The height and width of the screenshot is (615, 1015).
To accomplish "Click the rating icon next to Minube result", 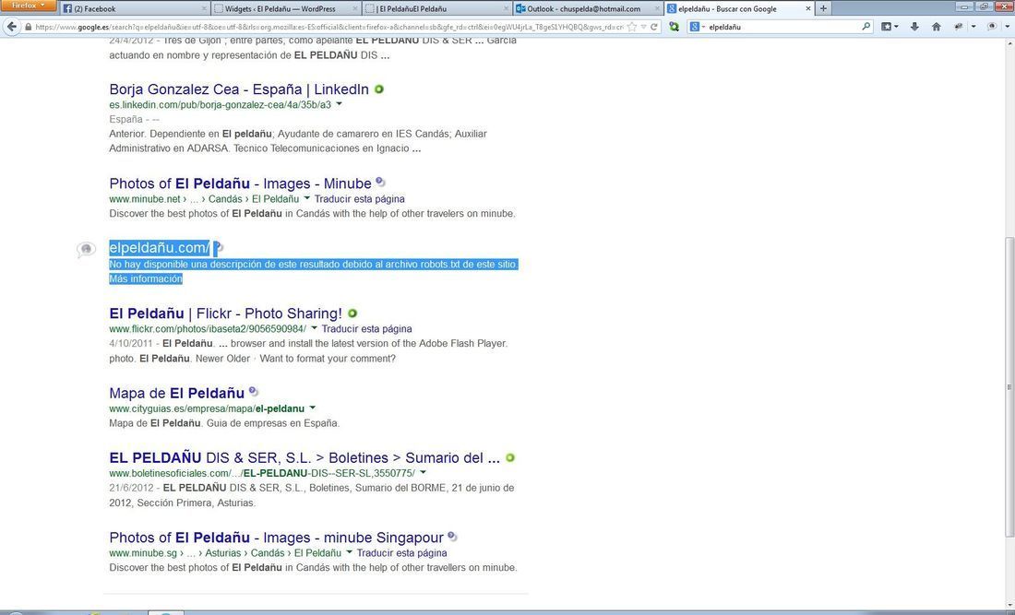I will coord(380,183).
